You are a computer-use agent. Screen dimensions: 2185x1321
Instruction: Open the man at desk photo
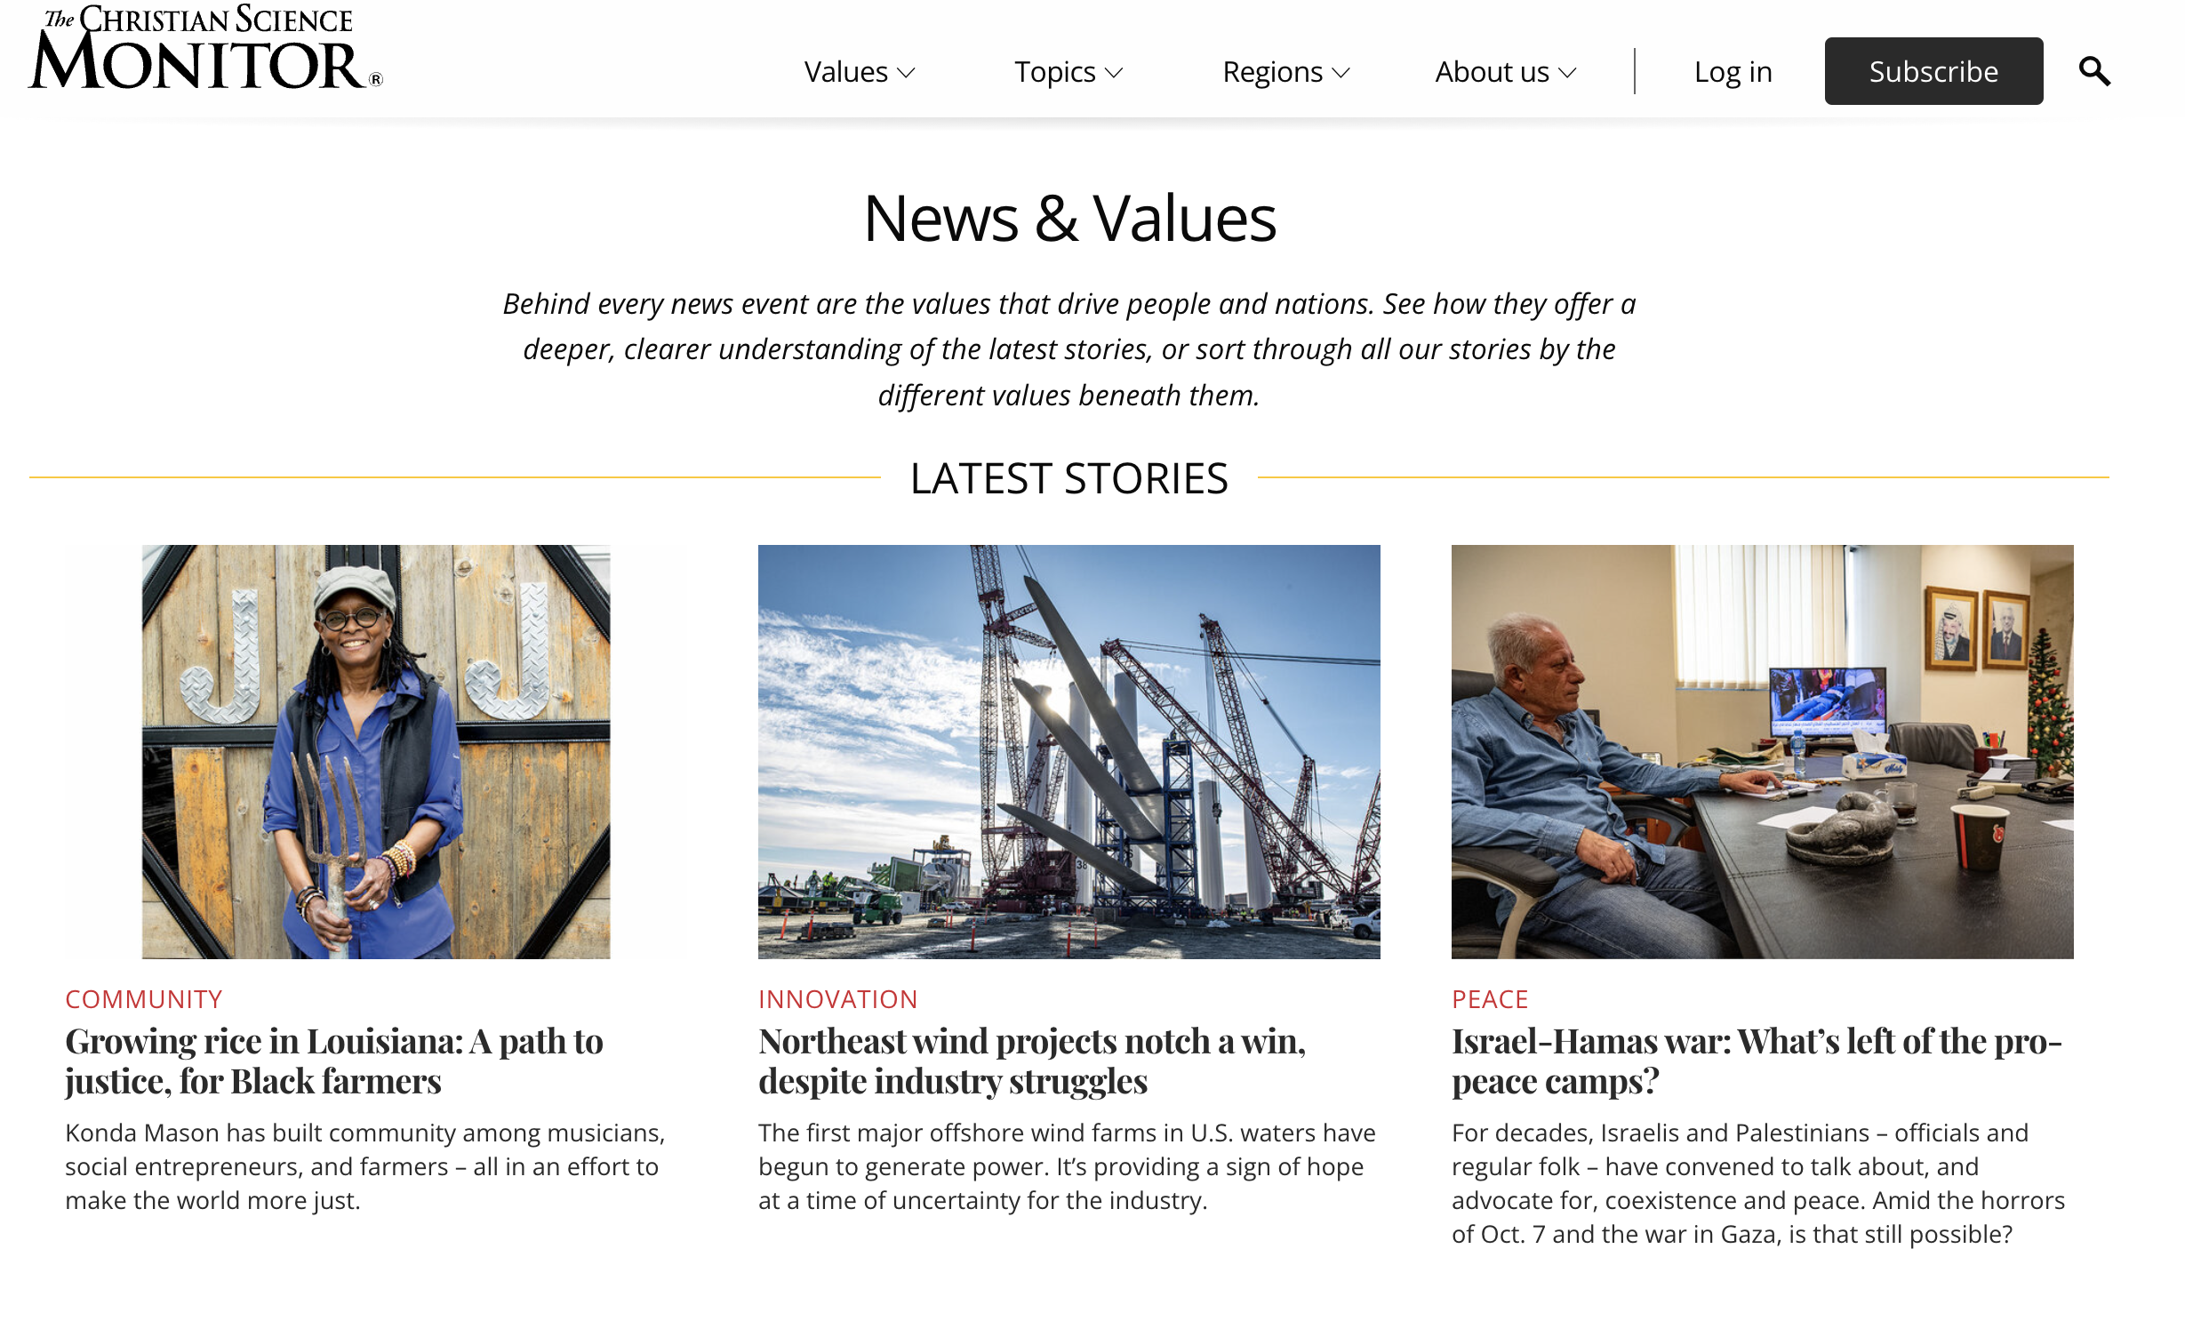point(1762,751)
